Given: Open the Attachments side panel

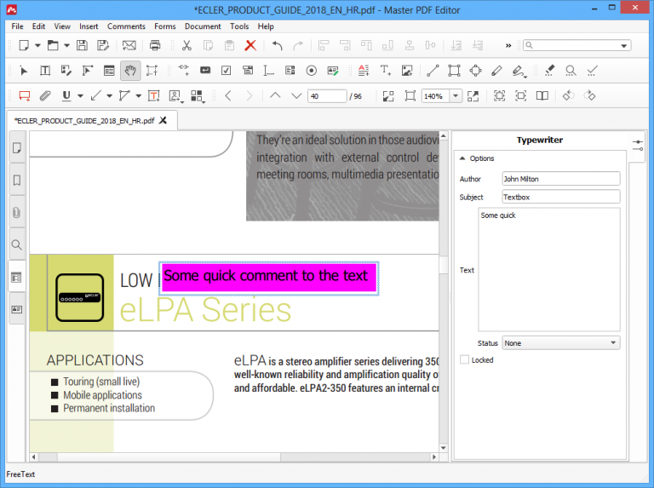Looking at the screenshot, I should click(x=17, y=213).
